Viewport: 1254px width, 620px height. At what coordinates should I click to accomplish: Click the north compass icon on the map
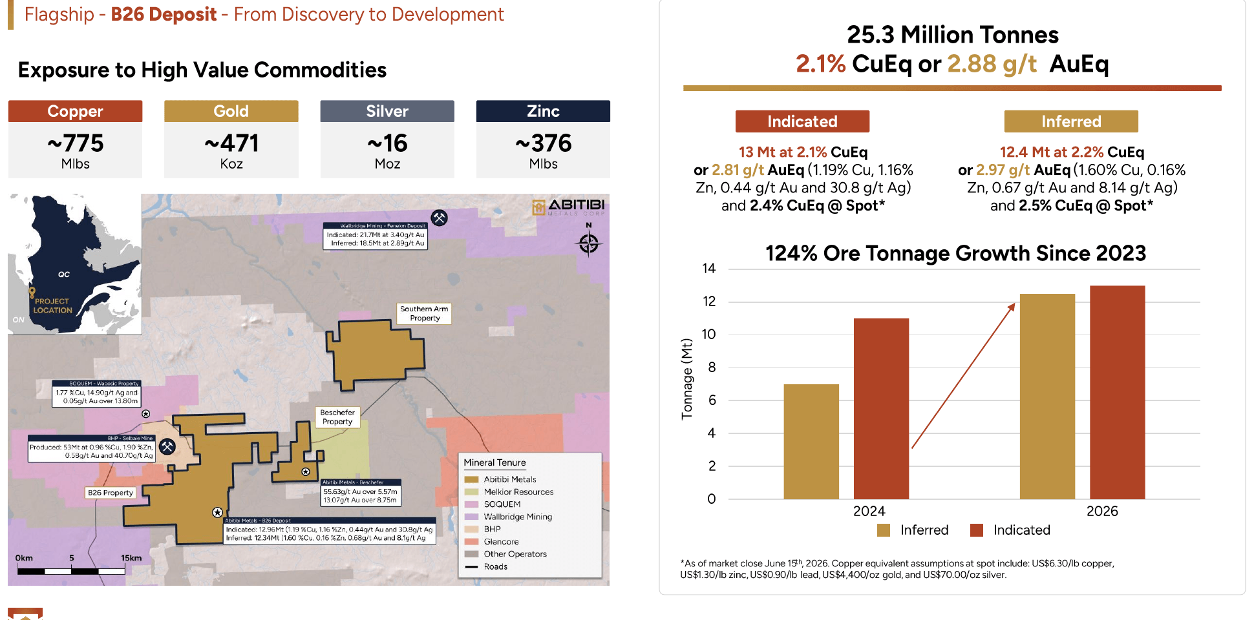click(588, 241)
